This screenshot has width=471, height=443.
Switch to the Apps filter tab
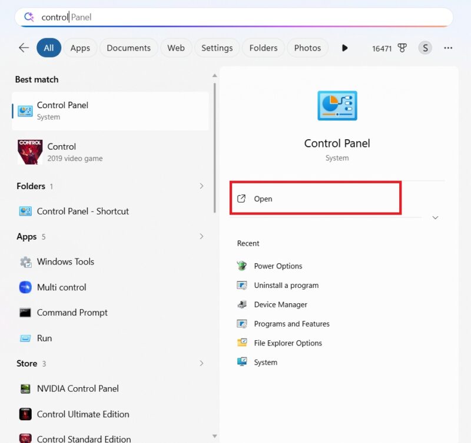pos(80,48)
